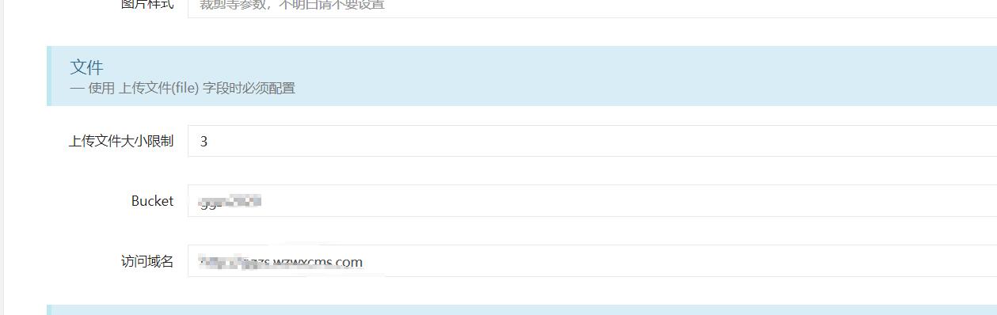Click the 文件 section heading
The image size is (997, 315).
coord(86,67)
